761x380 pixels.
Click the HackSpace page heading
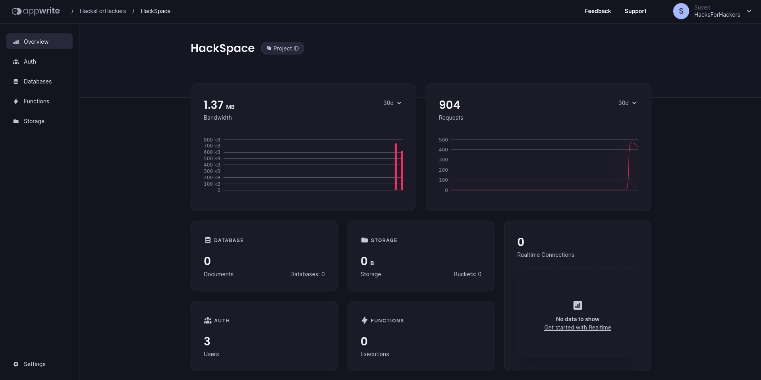[222, 48]
